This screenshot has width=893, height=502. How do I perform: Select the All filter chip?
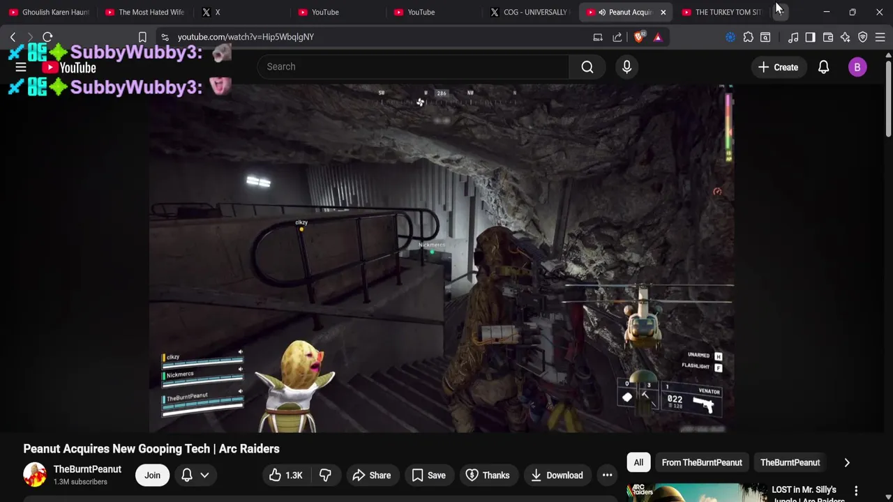(x=638, y=463)
